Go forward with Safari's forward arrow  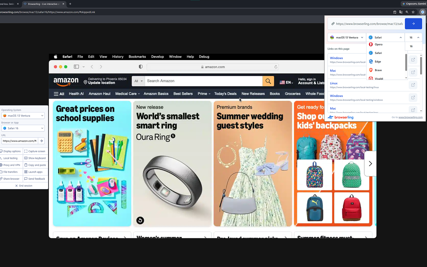(x=101, y=67)
